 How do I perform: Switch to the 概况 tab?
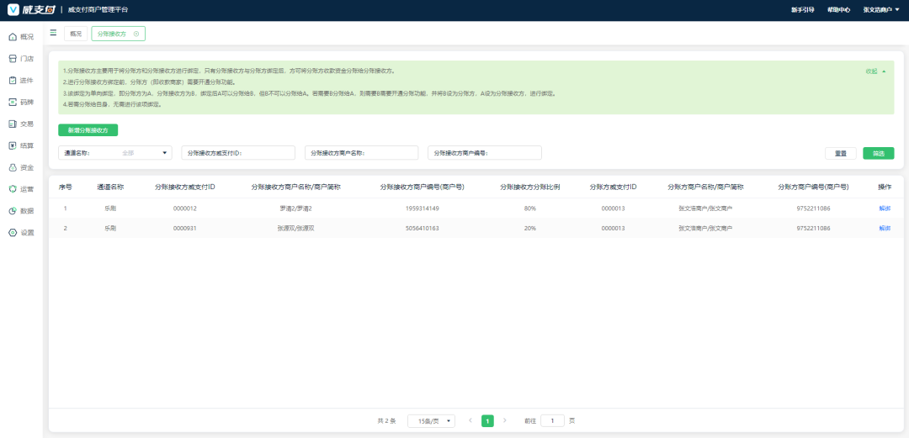click(x=77, y=34)
